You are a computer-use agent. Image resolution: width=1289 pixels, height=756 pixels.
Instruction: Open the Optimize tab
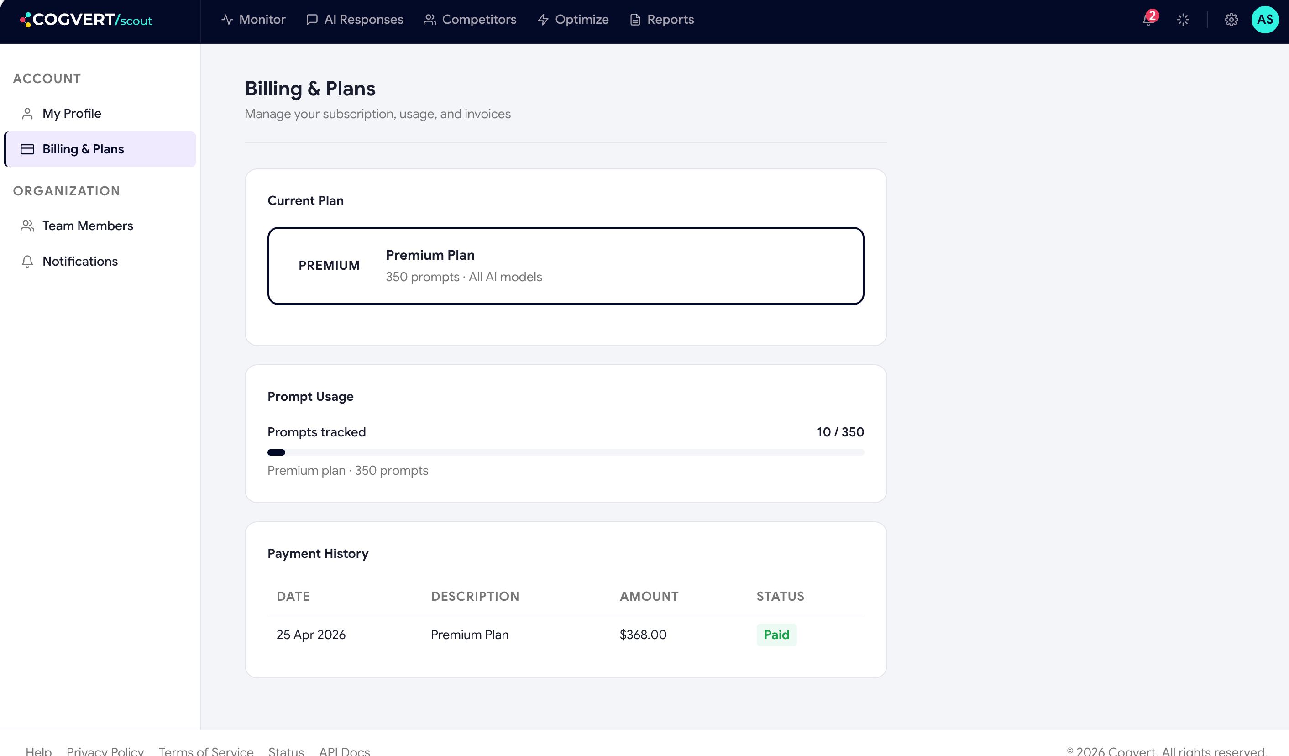[x=573, y=20]
